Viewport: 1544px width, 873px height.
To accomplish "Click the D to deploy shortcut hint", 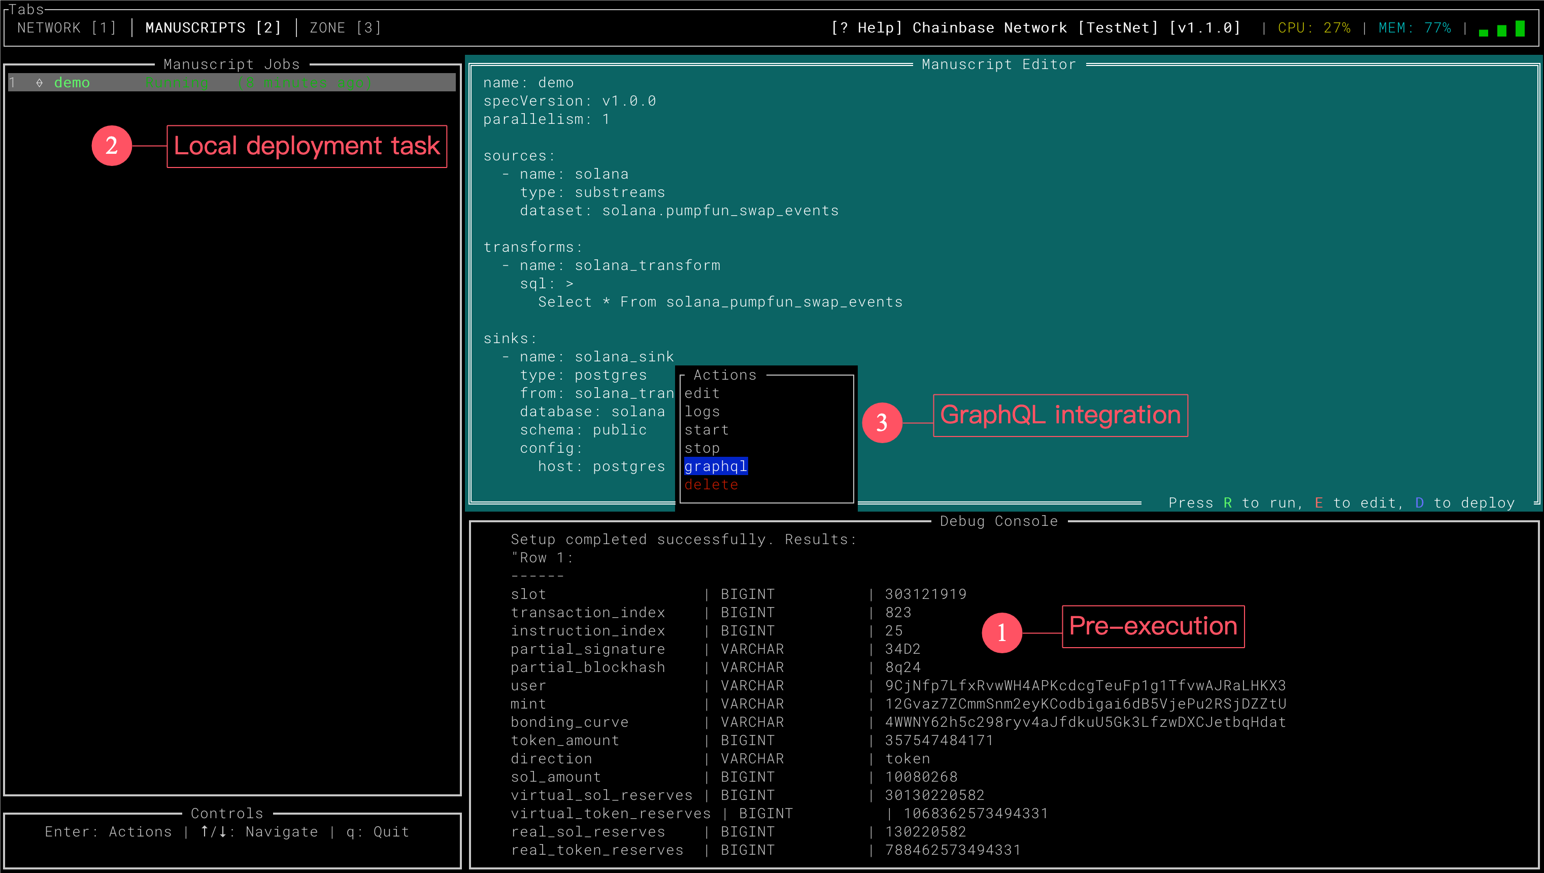I will [x=1464, y=503].
